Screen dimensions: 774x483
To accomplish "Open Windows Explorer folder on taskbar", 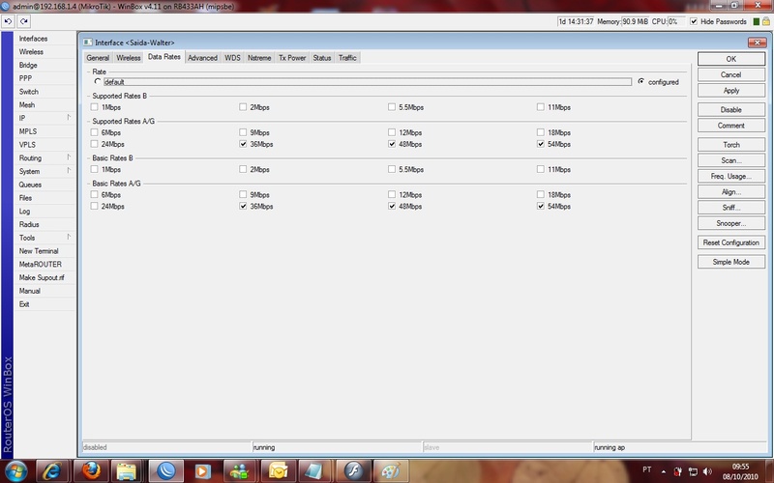I will (127, 471).
